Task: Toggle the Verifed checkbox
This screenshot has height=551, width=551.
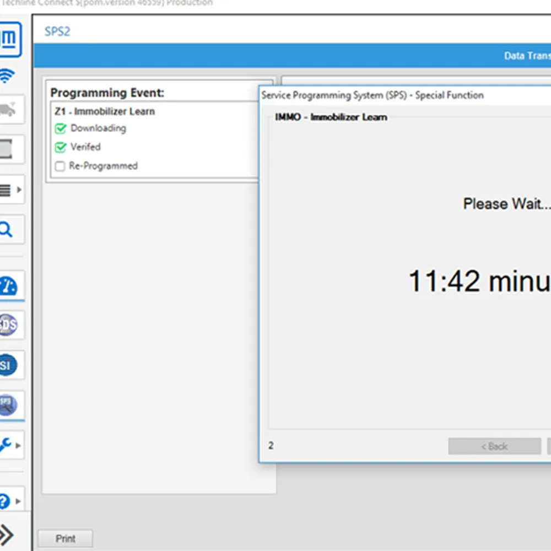Action: 61,147
